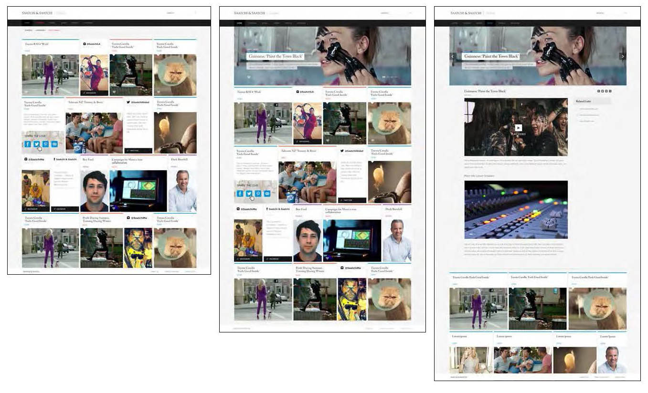Focus search field in left mockup's header
Viewport: 648px width, 393px height.
pyautogui.click(x=181, y=13)
